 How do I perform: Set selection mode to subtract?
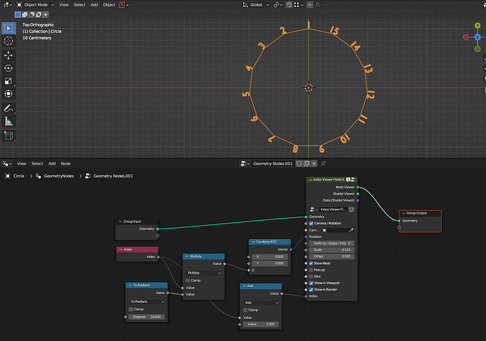click(x=32, y=14)
